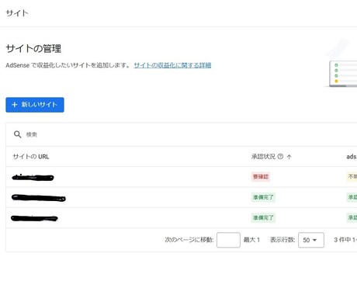Click the 要確認 status badge

pyautogui.click(x=261, y=177)
